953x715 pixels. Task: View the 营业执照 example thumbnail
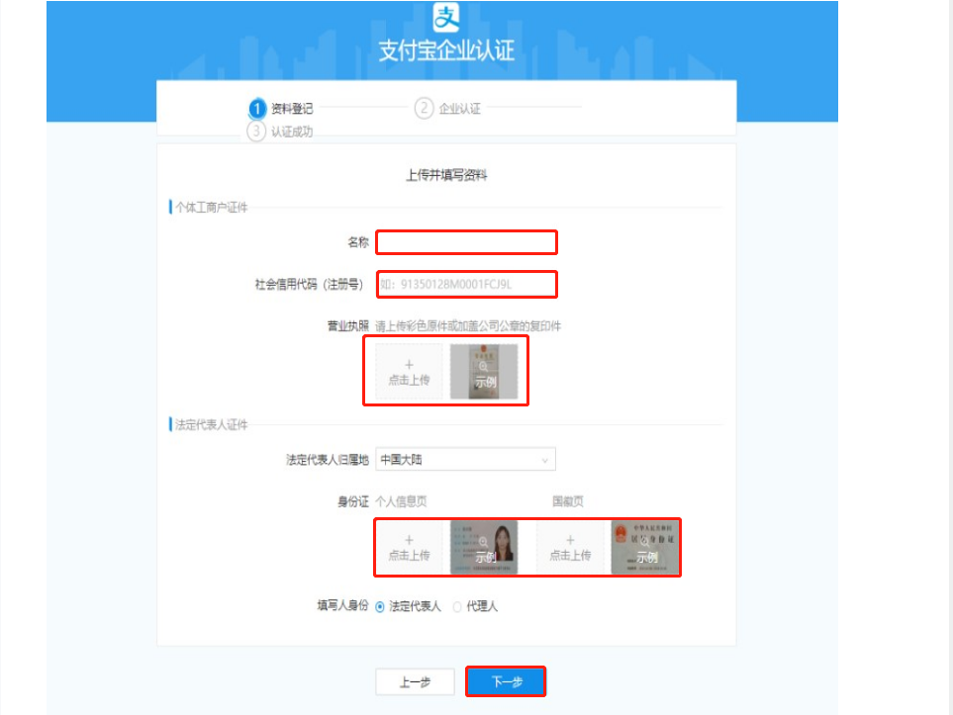pos(484,372)
